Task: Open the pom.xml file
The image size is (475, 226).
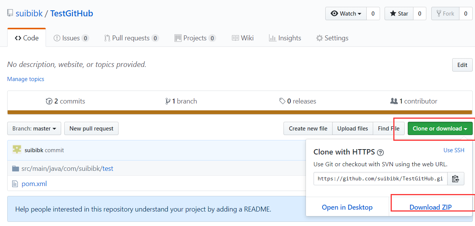Action: pos(34,184)
